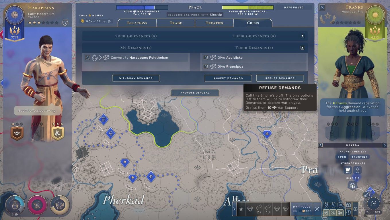The height and width of the screenshot is (220, 390).
Task: Toggle the eye visibility map filter
Action: (340, 205)
